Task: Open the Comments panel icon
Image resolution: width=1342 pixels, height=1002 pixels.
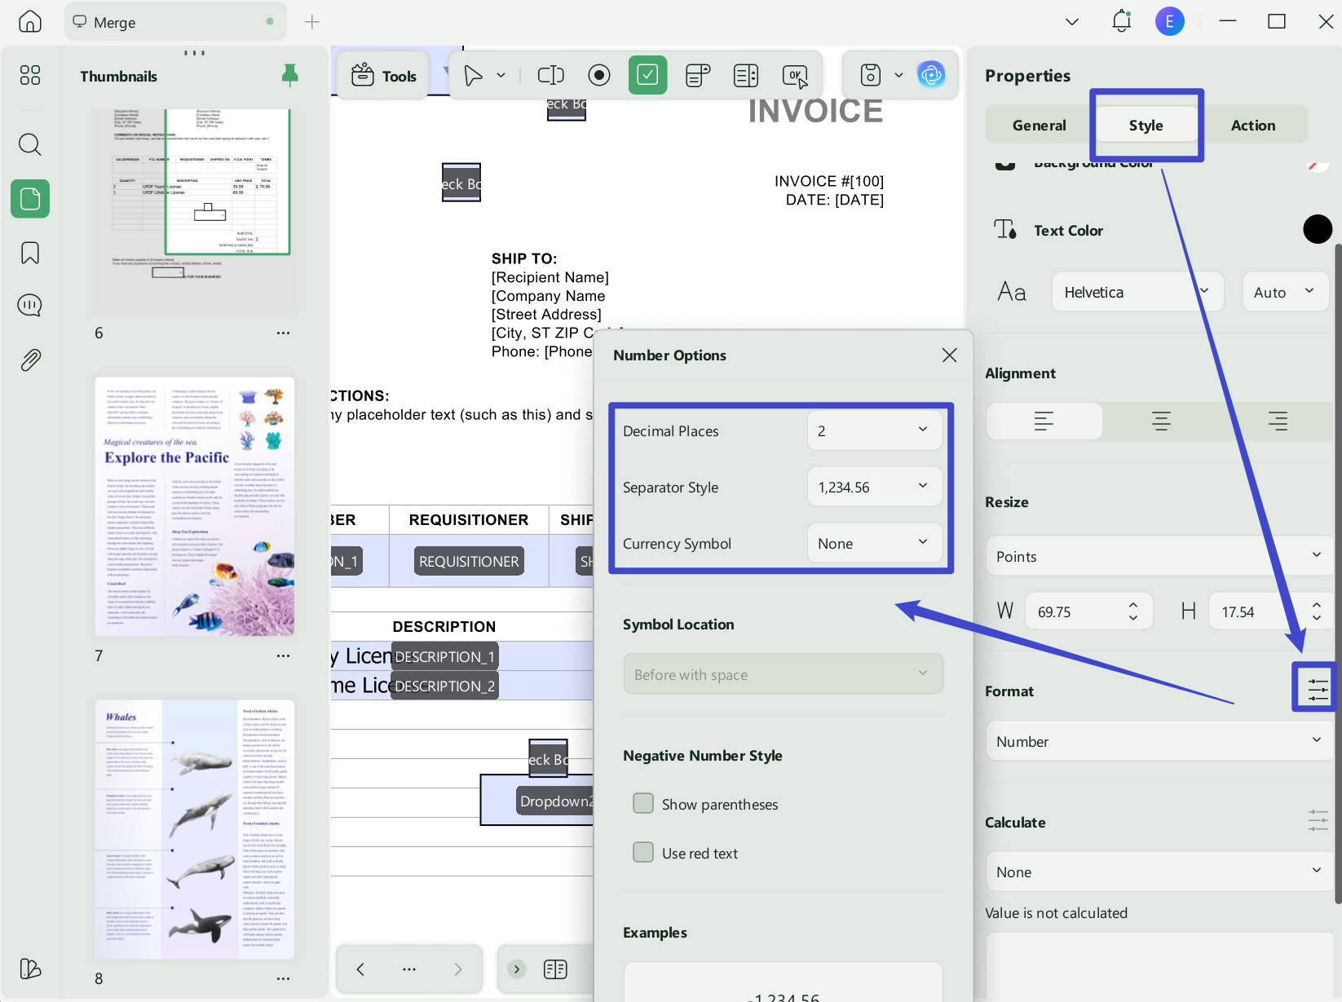Action: [30, 306]
